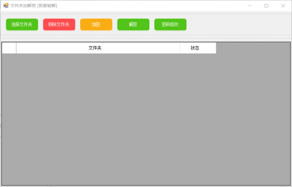Screen dimensions: 292x187
Task: Click the app icon in the title bar
Action: click(x=6, y=5)
